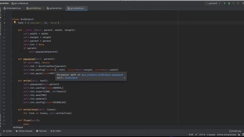Start debugging with the green bug icon
The image size is (244, 137).
(229, 3)
